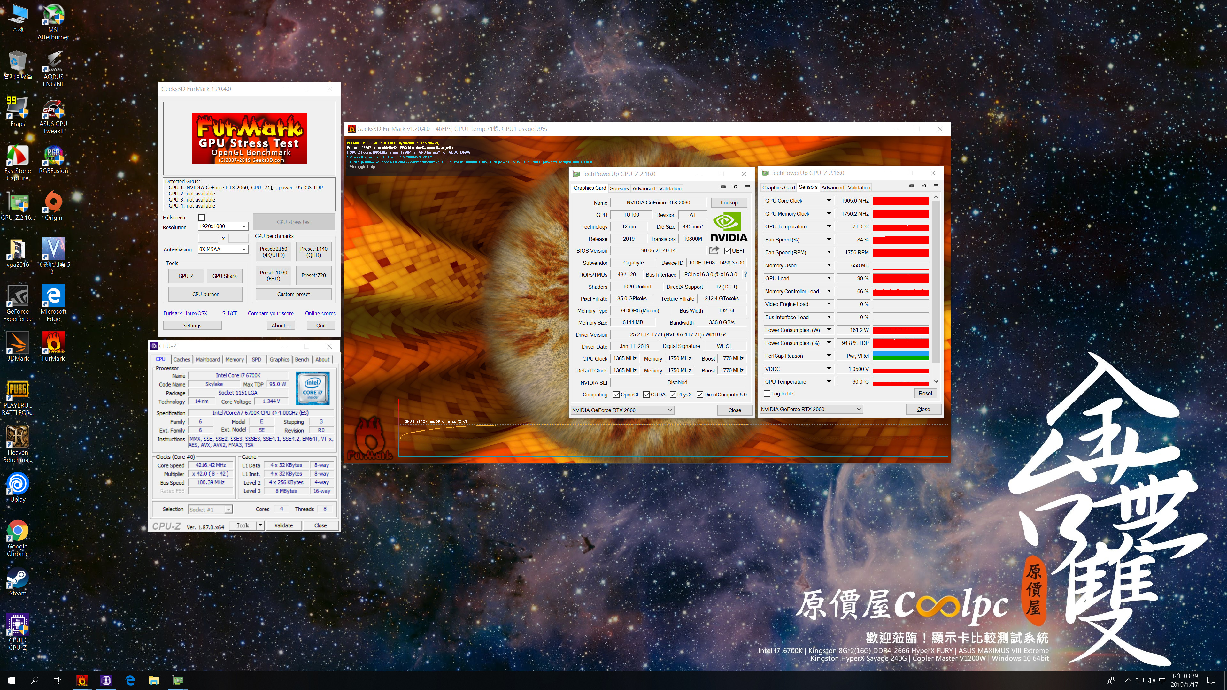This screenshot has width=1227, height=690.
Task: Open Uplay desktop icon
Action: [18, 487]
